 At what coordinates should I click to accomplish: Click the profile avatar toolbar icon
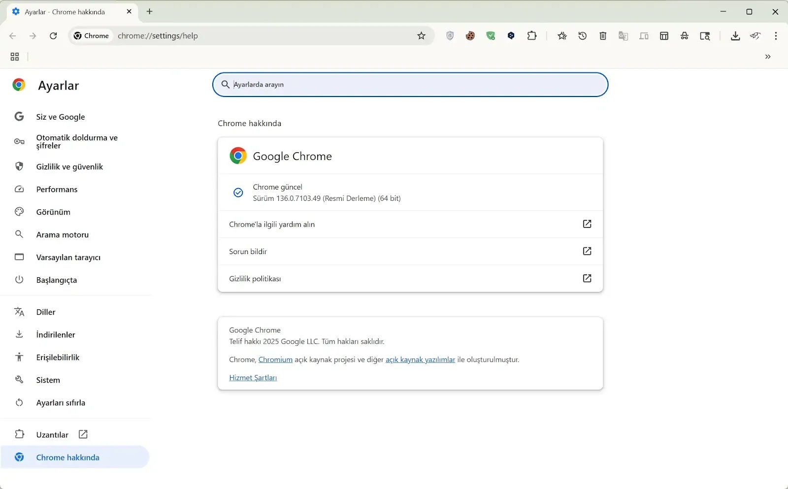point(755,36)
